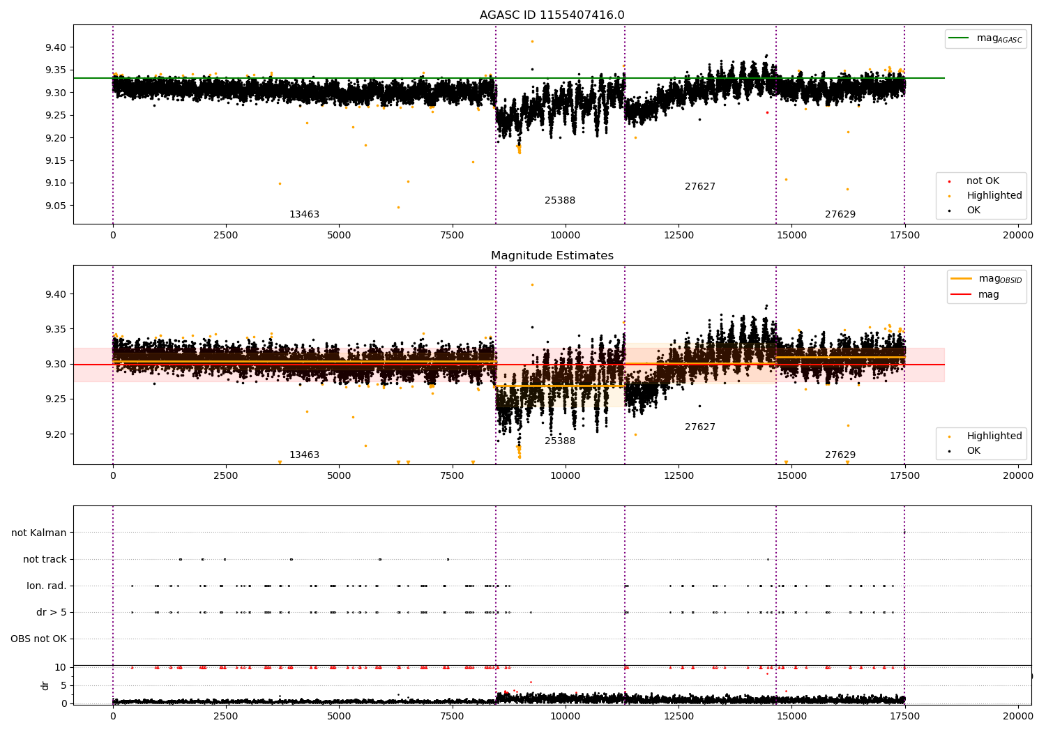
Task: Click x-tick 20000 in top plot
Action: [1017, 235]
